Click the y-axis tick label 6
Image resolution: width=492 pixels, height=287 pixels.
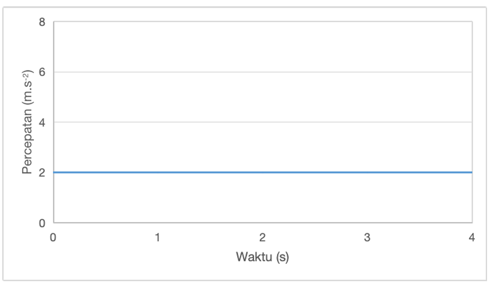(42, 72)
